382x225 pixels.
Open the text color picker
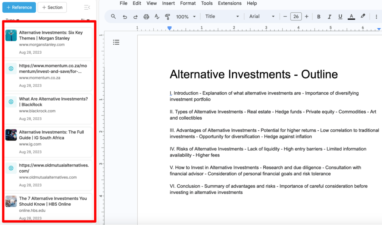pyautogui.click(x=351, y=17)
